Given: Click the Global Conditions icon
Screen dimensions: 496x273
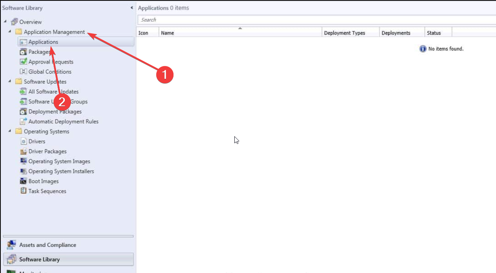Looking at the screenshot, I should coord(23,72).
